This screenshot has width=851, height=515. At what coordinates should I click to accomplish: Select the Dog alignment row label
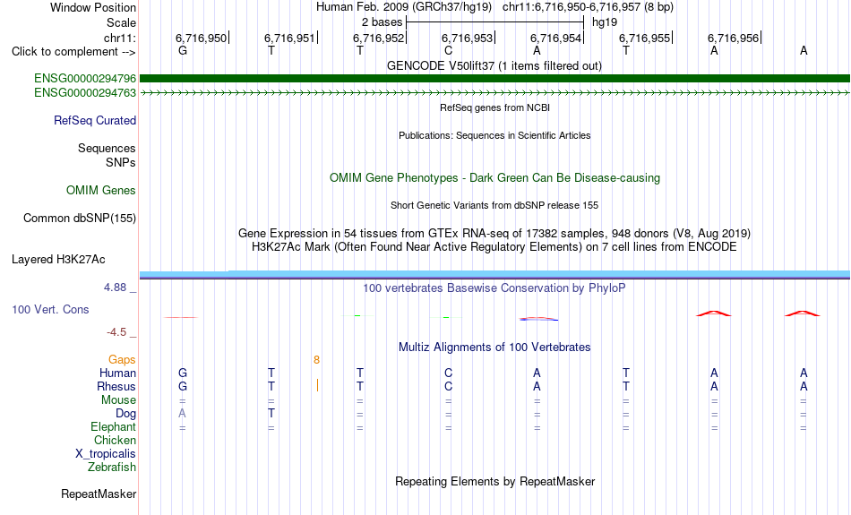pyautogui.click(x=125, y=414)
